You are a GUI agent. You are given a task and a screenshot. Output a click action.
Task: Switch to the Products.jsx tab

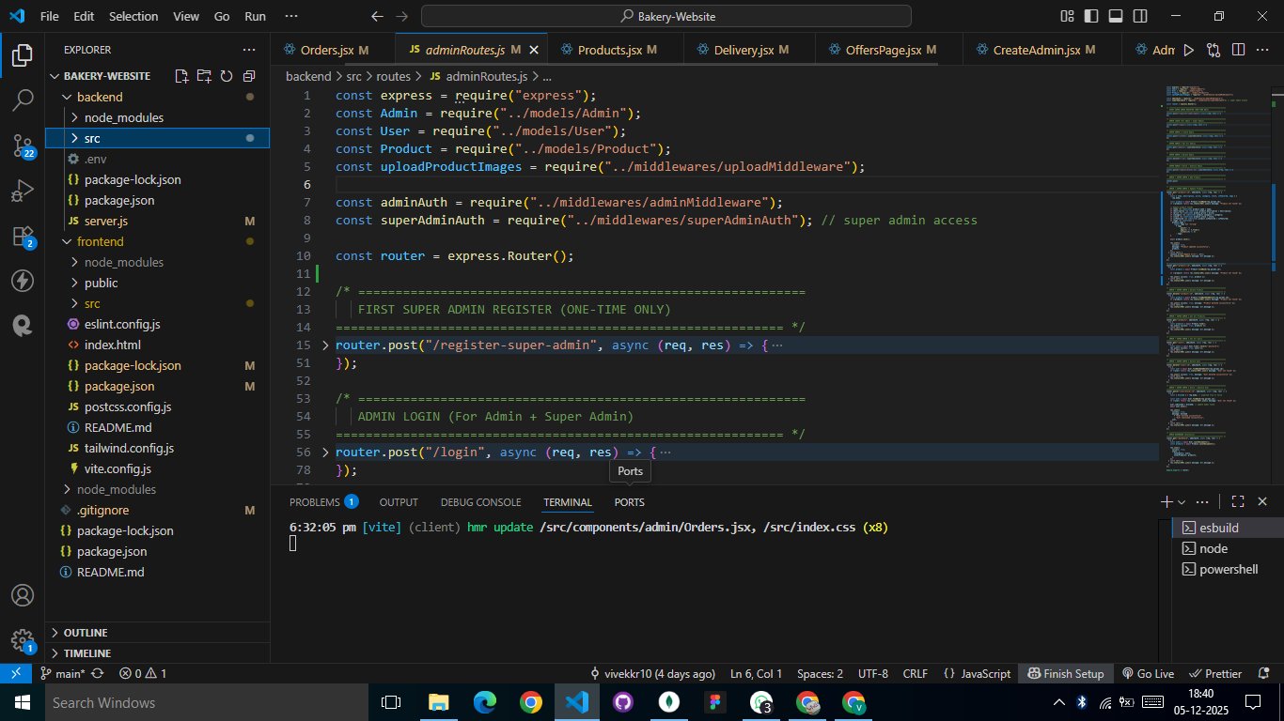[x=609, y=50]
